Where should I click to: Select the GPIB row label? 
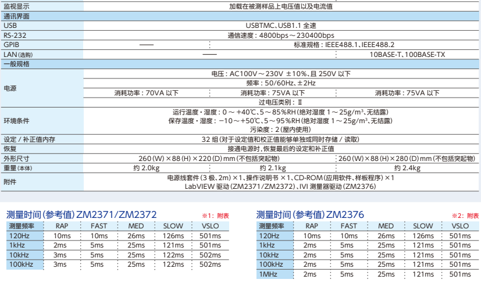(x=12, y=44)
